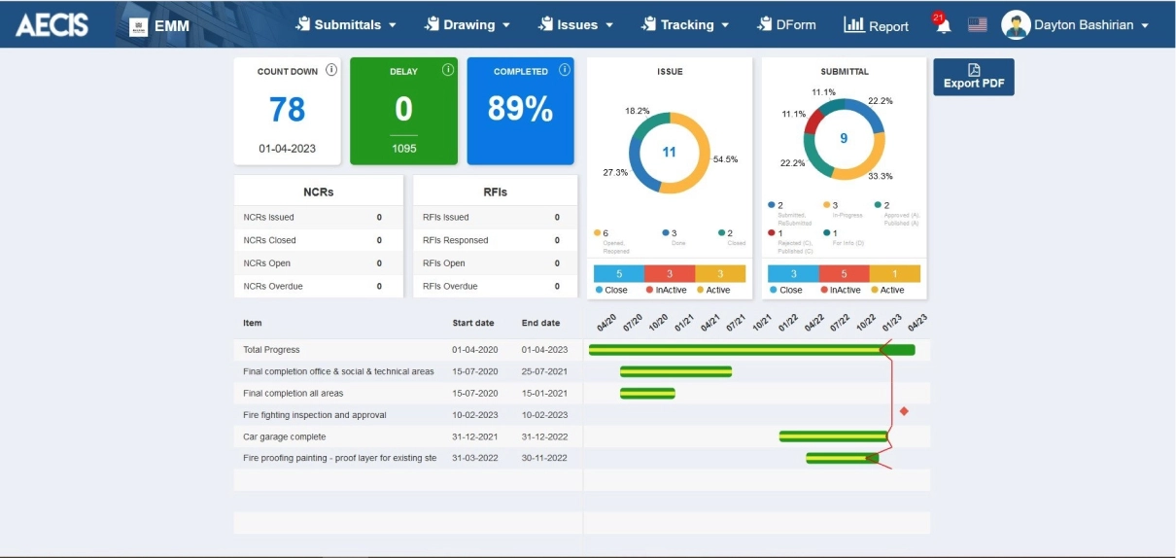Click the Delay value 0

tap(403, 108)
